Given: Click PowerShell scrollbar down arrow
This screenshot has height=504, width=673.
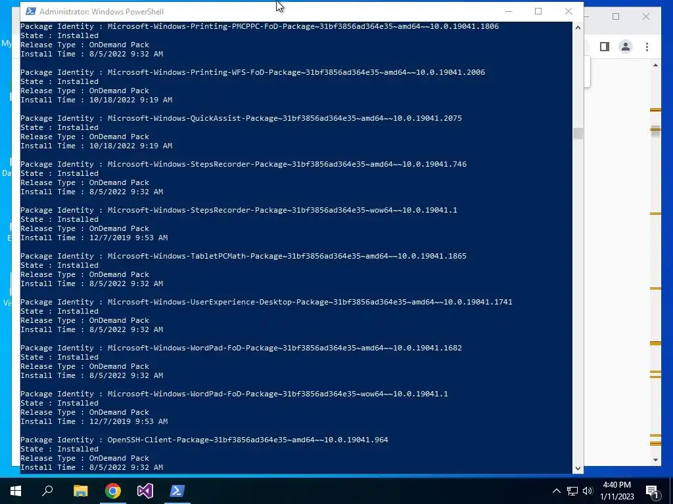Looking at the screenshot, I should [578, 469].
